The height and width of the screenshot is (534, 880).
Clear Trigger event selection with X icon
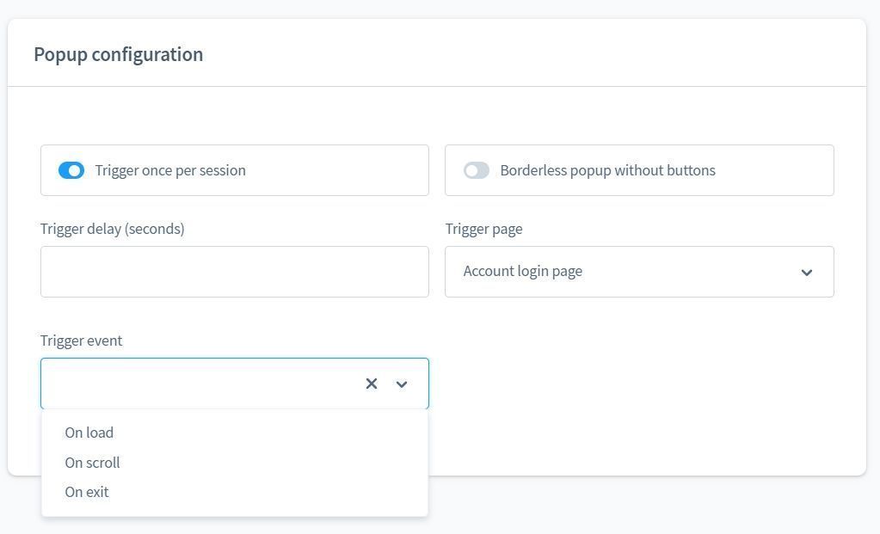tap(372, 384)
